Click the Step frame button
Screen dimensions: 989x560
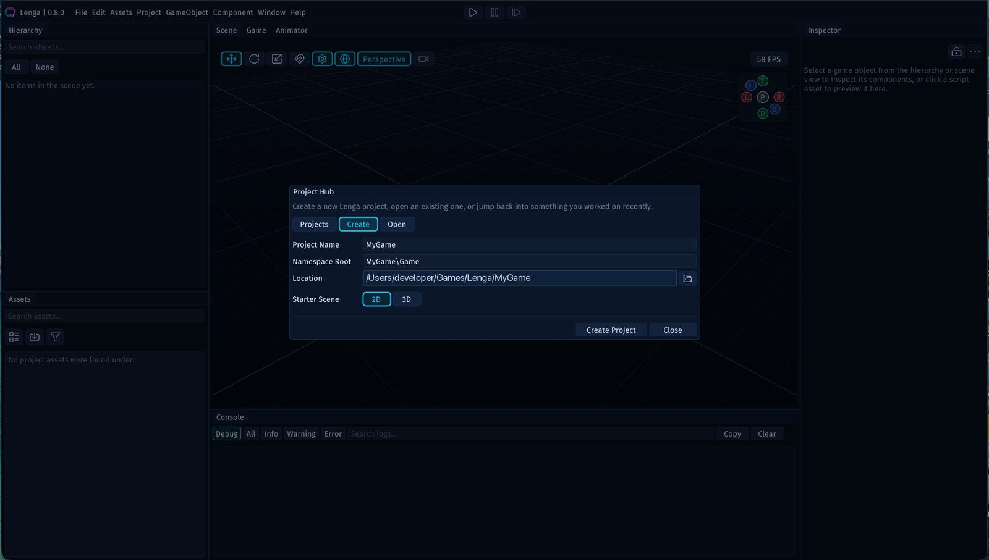[516, 12]
